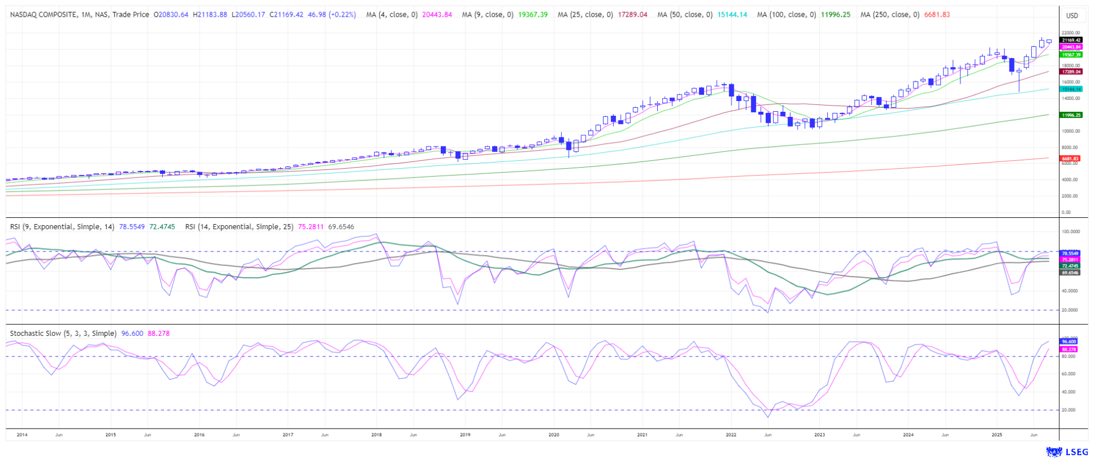The width and height of the screenshot is (1094, 458).
Task: Click the blue 96.600 stochastic value tag
Action: [1069, 341]
